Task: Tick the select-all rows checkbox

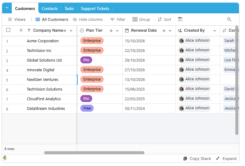Action: [x=8, y=30]
